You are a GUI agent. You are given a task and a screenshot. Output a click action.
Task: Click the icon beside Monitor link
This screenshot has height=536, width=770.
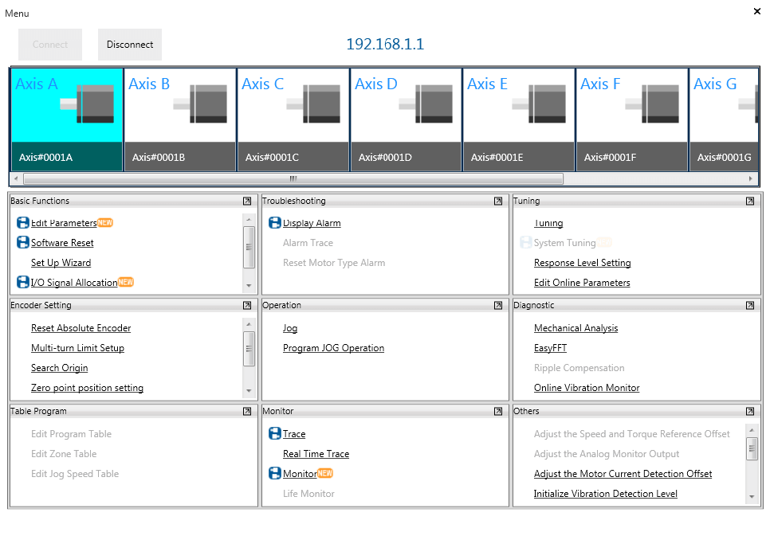pyautogui.click(x=275, y=474)
